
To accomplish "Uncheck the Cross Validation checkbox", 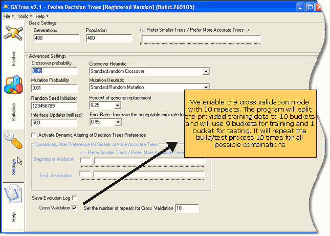I will click(x=74, y=208).
